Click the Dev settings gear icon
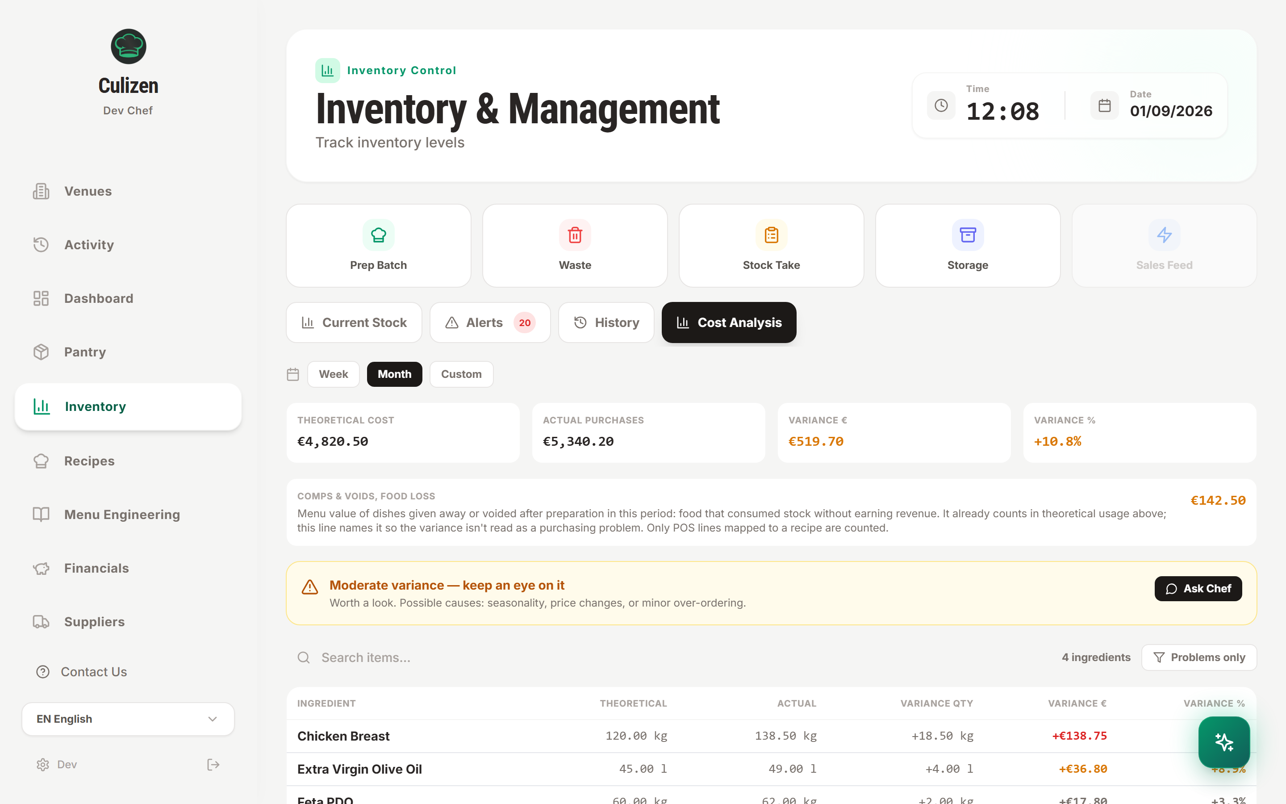Viewport: 1286px width, 804px height. pos(42,765)
